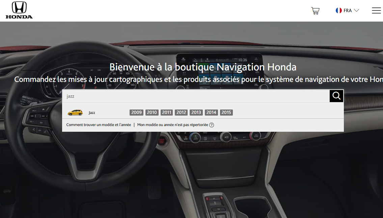Choose model year 2009

point(136,113)
